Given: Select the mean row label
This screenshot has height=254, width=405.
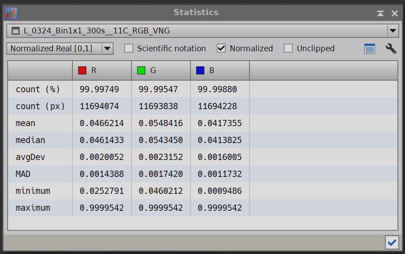Looking at the screenshot, I should (x=25, y=123).
